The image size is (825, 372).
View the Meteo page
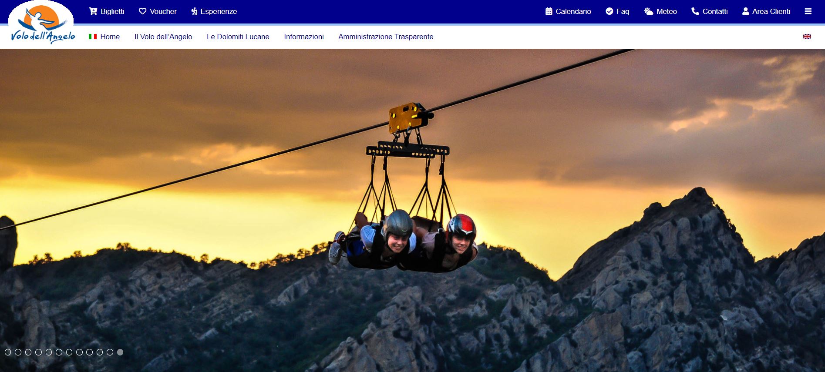click(x=667, y=11)
